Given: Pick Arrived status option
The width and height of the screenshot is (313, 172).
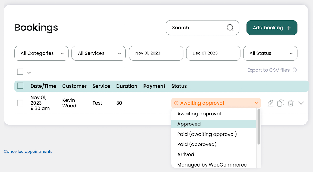Looking at the screenshot, I should coord(214,155).
